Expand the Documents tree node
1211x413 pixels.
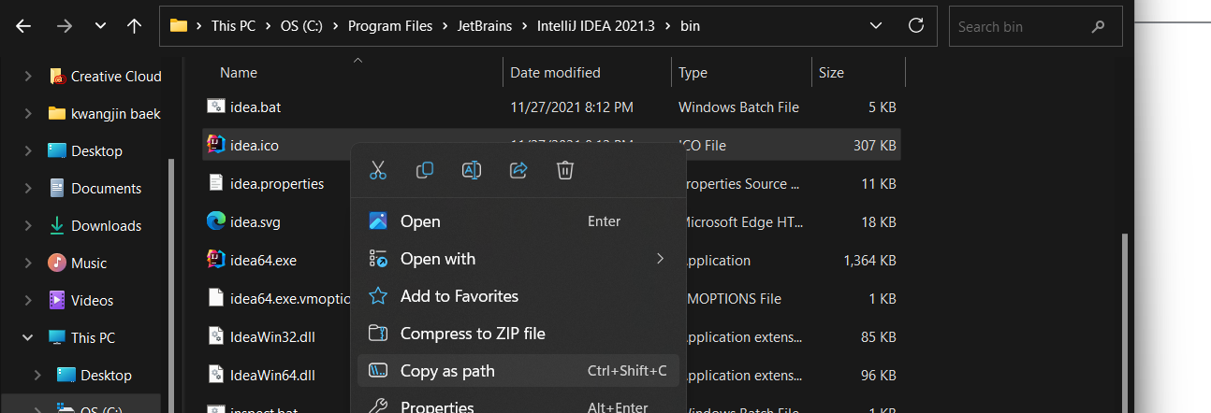[27, 189]
